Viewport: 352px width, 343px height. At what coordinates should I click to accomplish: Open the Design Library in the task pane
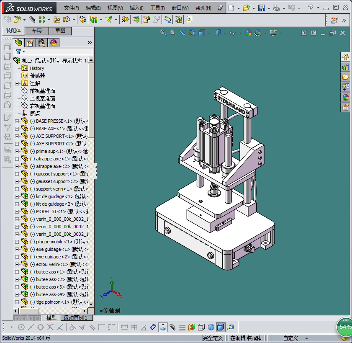click(345, 67)
